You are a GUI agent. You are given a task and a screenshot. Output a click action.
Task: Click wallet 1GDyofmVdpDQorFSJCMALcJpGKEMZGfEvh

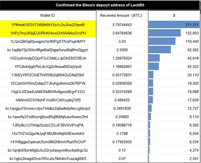click(48, 58)
